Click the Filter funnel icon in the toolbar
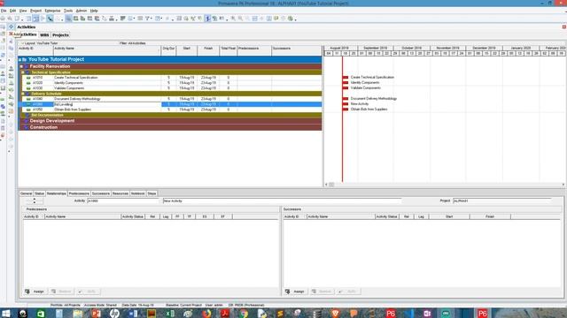Viewport: 567px width, 318px height. [148, 19]
